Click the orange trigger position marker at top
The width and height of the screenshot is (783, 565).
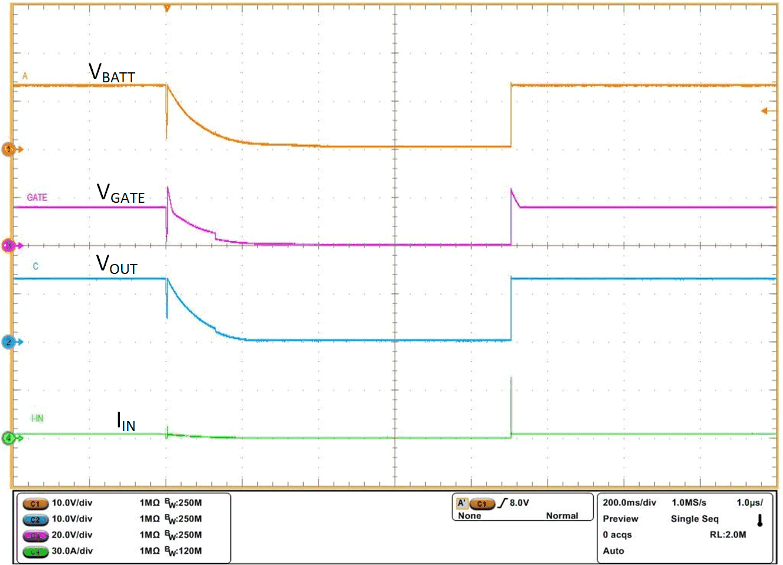(x=167, y=8)
